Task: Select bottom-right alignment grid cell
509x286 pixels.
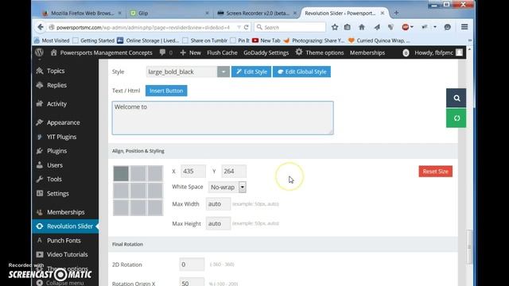Action: (x=155, y=207)
